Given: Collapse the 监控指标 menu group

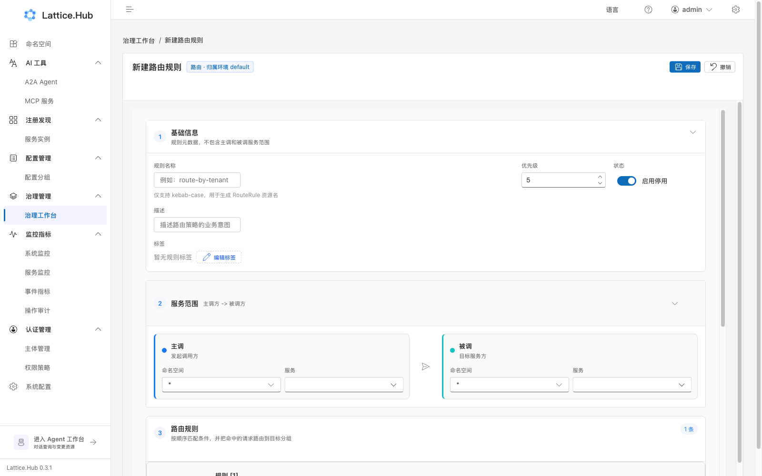Looking at the screenshot, I should tap(98, 234).
